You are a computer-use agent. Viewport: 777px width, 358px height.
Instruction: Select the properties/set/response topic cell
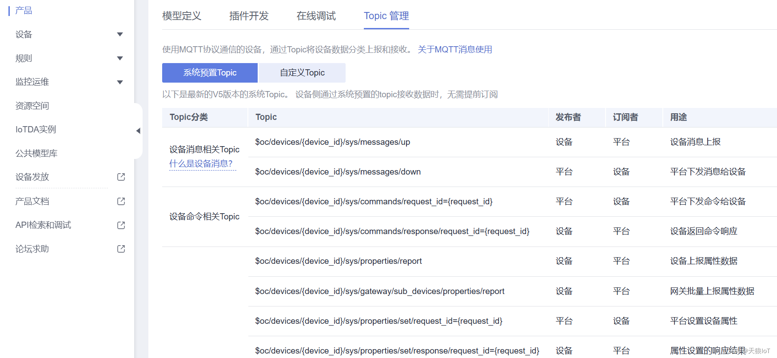pyautogui.click(x=397, y=351)
